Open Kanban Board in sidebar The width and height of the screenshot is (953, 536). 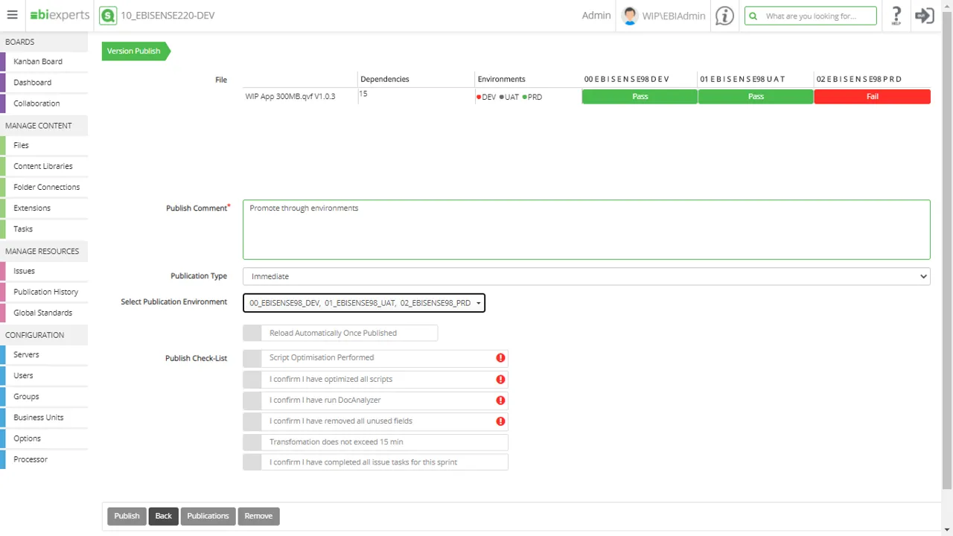pyautogui.click(x=38, y=62)
